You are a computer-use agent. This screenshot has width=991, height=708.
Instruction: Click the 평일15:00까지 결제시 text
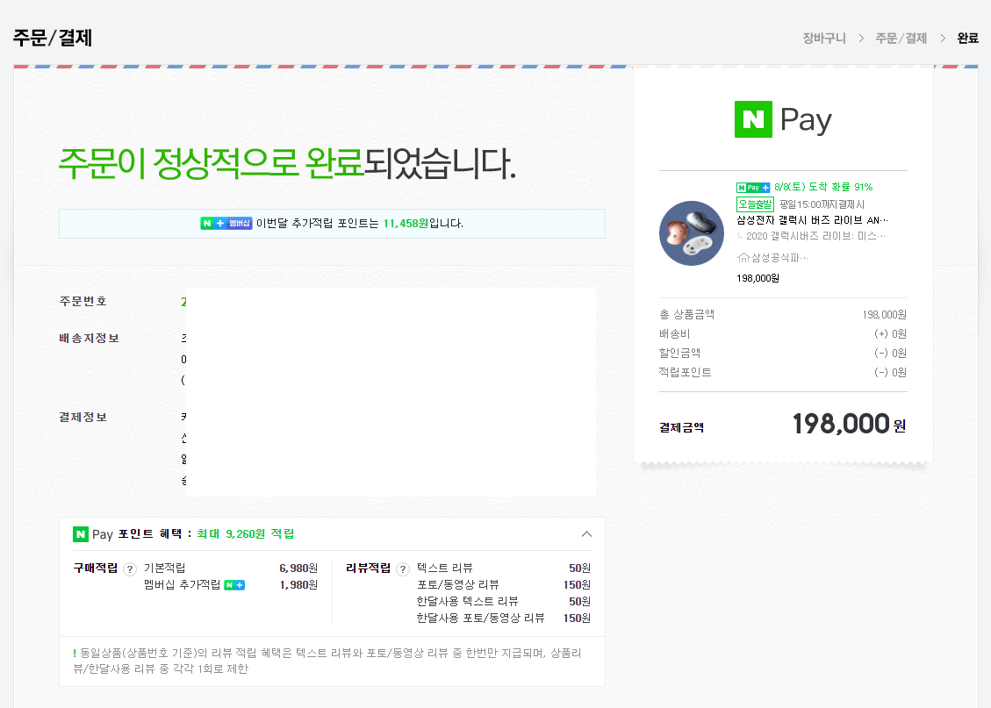pos(822,204)
